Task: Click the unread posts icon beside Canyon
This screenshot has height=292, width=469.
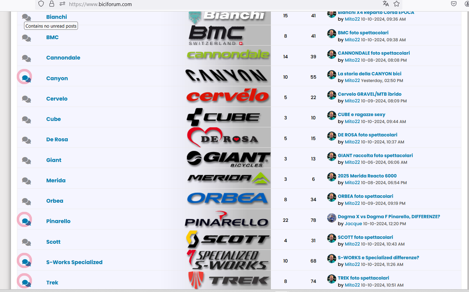Action: (26, 78)
